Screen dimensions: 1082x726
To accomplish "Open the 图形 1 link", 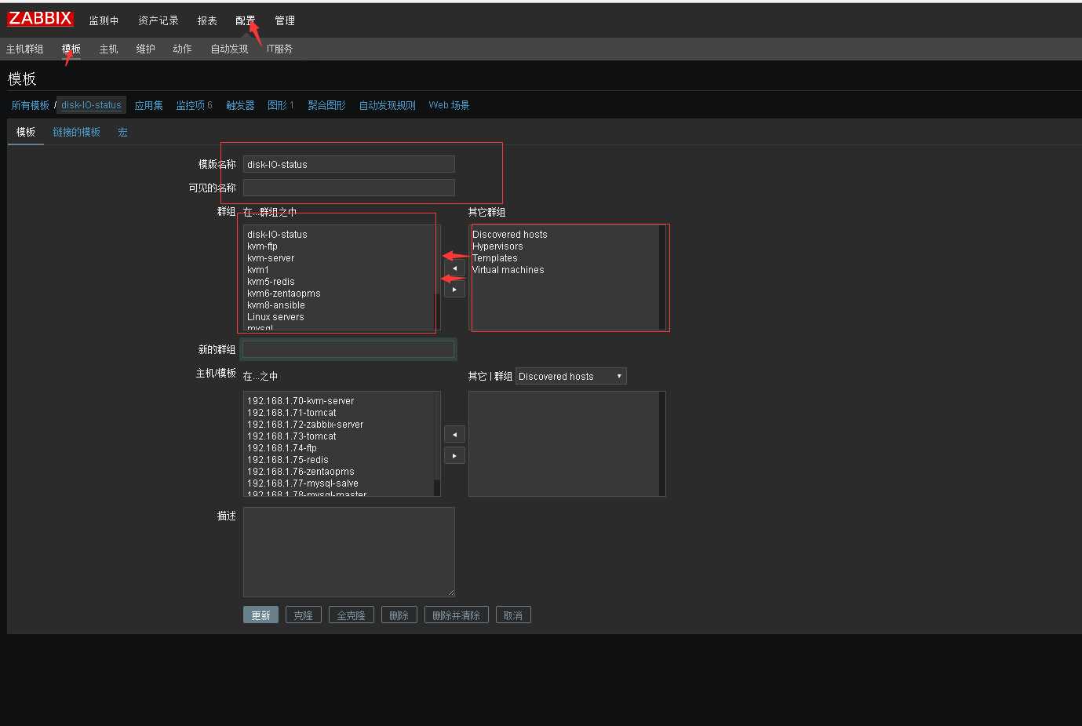I will (x=280, y=105).
